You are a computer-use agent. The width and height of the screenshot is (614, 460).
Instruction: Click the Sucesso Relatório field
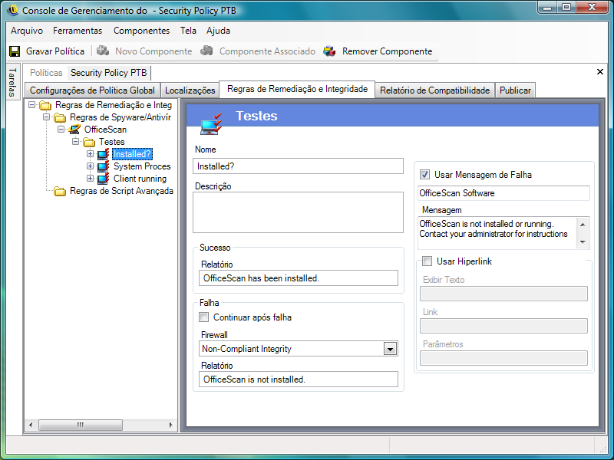tap(299, 278)
